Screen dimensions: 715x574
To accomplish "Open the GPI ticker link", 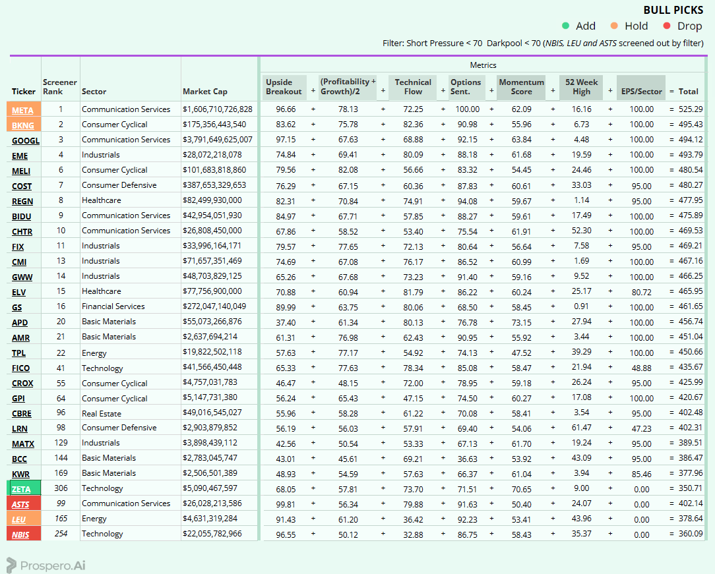I will point(18,398).
